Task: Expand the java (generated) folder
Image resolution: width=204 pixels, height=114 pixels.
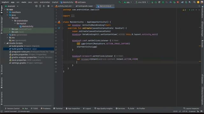Action: (7, 35)
